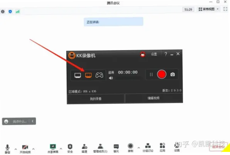Viewport: 230px width, 155px height.
Task: Click the speaker volume icon in KK录像机
Action: [x=111, y=78]
